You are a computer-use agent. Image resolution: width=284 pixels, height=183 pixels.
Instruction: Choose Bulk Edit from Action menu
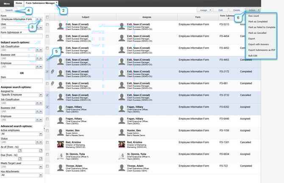coord(253,56)
